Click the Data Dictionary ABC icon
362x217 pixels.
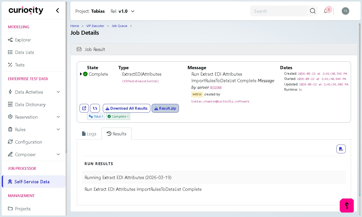[x=10, y=104]
